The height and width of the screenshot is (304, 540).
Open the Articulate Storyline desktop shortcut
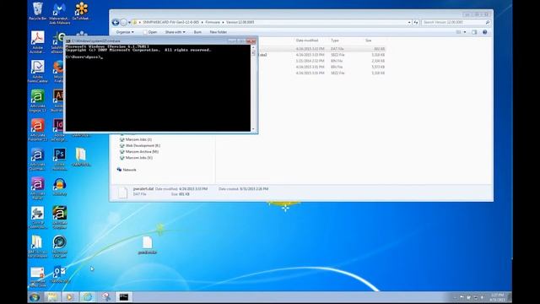click(60, 218)
